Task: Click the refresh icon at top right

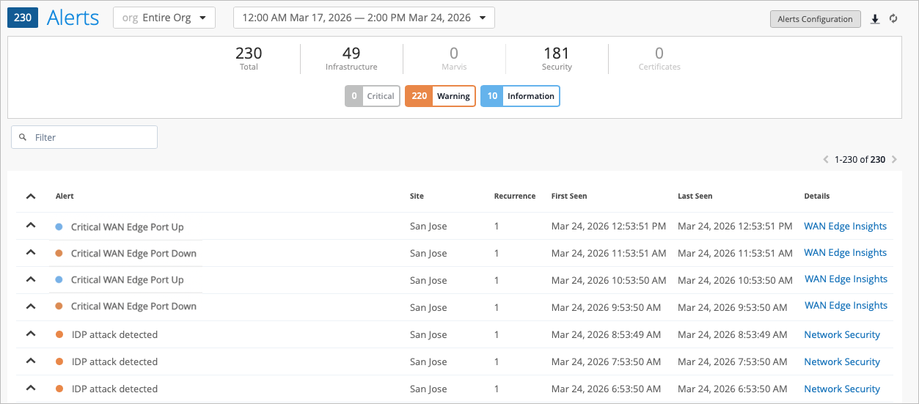Action: point(893,19)
